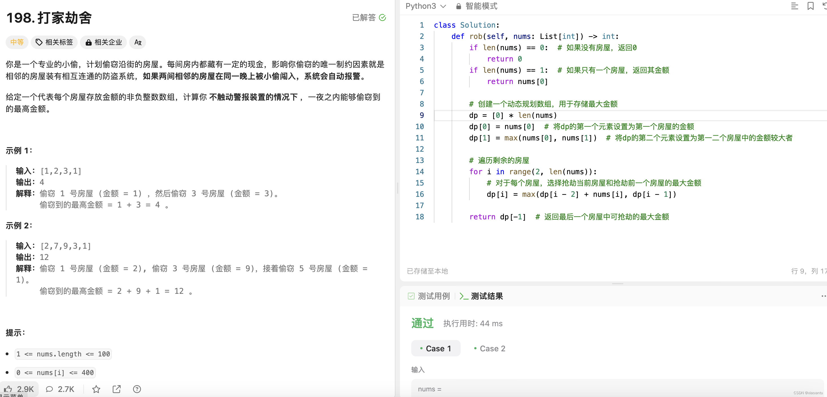Click the translate language icon
This screenshot has height=397, width=827.
point(138,42)
